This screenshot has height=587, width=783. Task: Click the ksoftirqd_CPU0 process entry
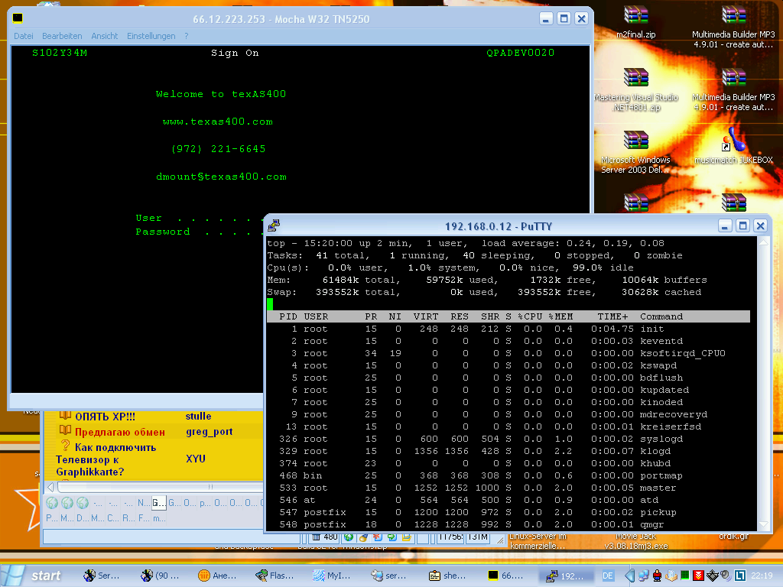(x=683, y=353)
